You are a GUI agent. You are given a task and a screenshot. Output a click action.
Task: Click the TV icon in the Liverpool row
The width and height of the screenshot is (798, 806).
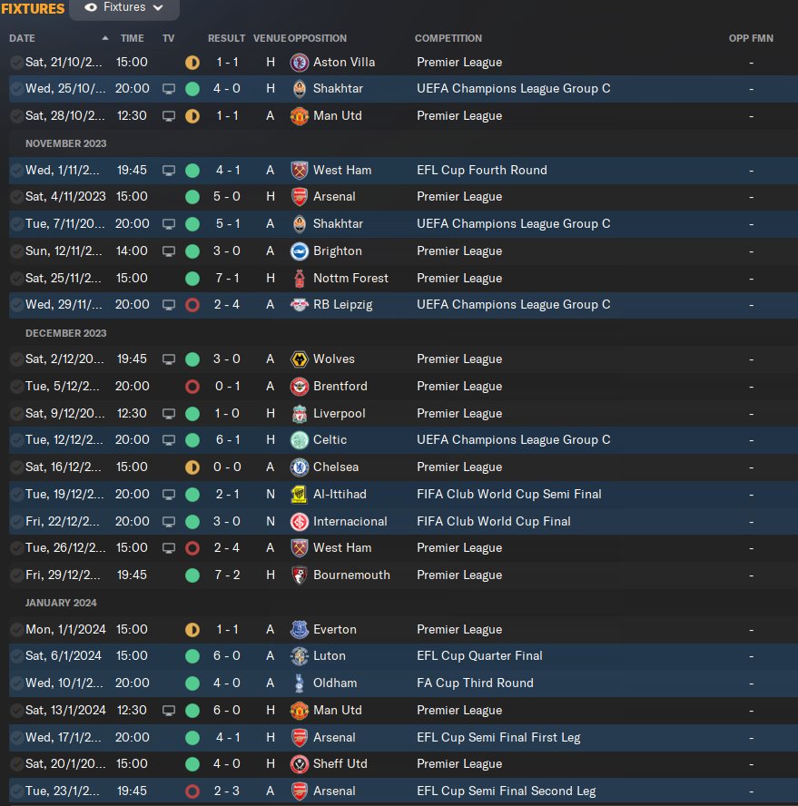[x=169, y=414]
